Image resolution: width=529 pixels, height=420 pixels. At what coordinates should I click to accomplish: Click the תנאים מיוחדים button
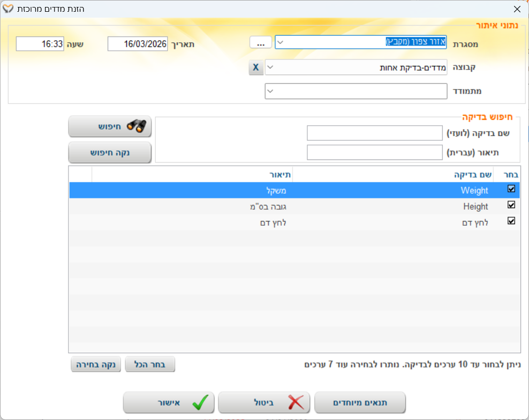point(360,403)
